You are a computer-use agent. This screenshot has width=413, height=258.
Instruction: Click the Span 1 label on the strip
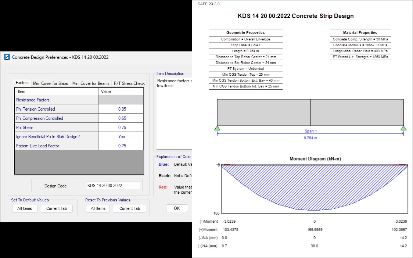coord(310,131)
